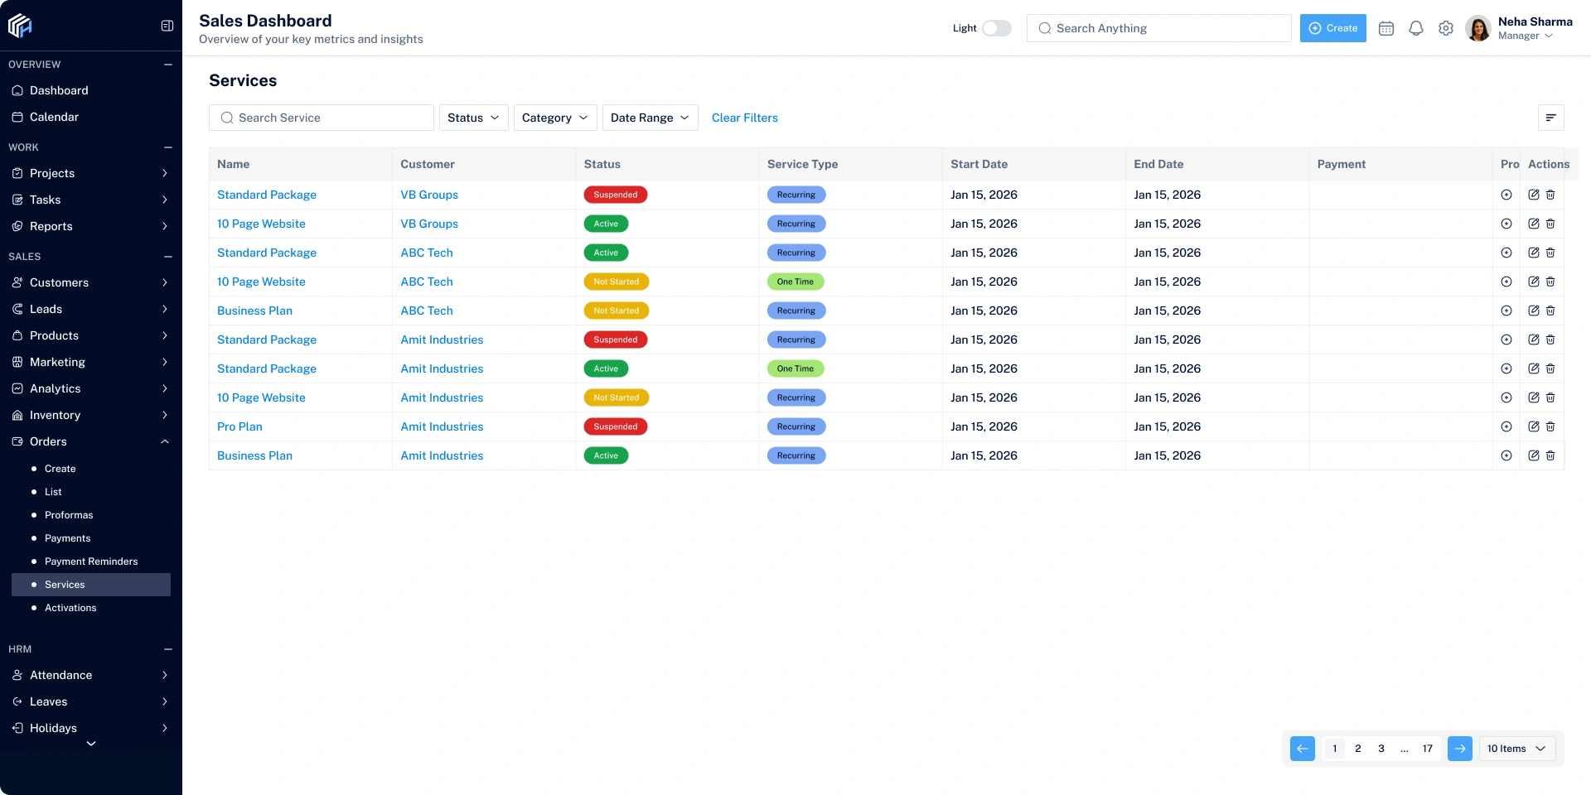The image size is (1591, 795).
Task: Open Payment Reminders submenu item
Action: [91, 561]
